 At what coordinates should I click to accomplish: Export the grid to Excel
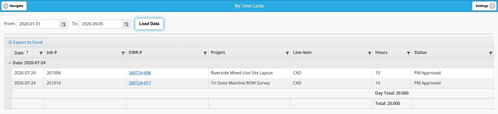(x=26, y=42)
